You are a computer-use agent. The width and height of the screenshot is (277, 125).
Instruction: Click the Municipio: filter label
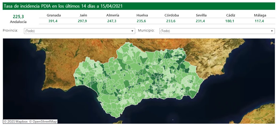tap(146, 30)
